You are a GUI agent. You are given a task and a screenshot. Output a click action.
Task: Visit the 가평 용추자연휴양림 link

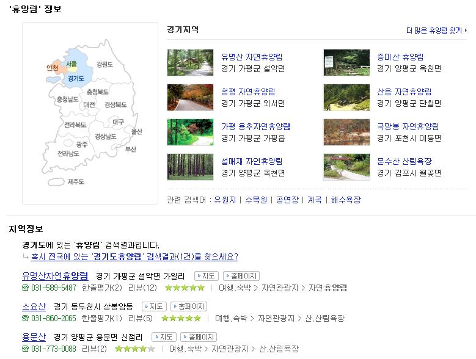[255, 126]
